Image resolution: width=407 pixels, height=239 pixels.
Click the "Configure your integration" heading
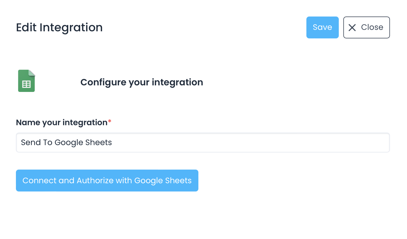142,82
